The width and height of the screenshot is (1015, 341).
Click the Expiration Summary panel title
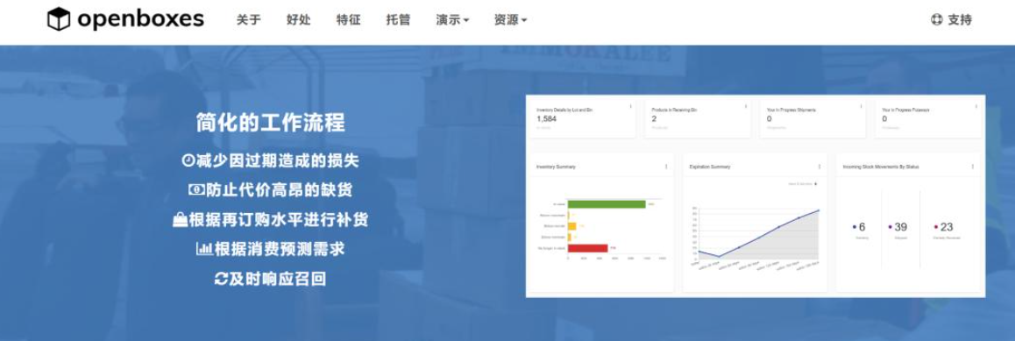coord(710,167)
